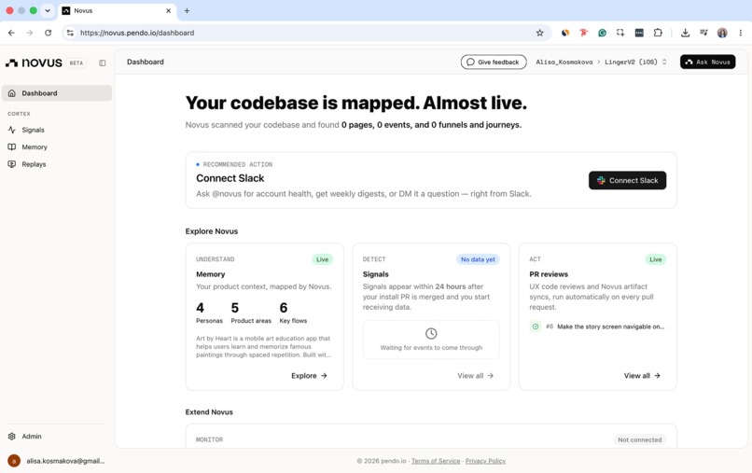The height and width of the screenshot is (473, 752).
Task: Click the browser forward arrow
Action: click(x=30, y=33)
